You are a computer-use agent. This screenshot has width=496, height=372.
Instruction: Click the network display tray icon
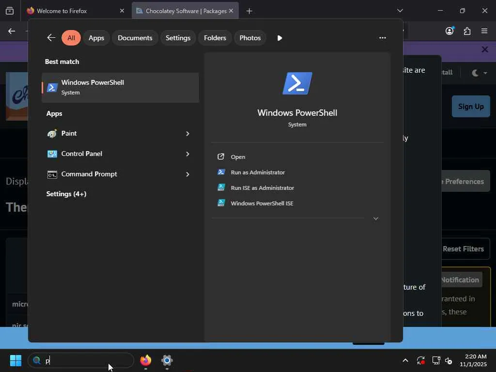[436, 360]
